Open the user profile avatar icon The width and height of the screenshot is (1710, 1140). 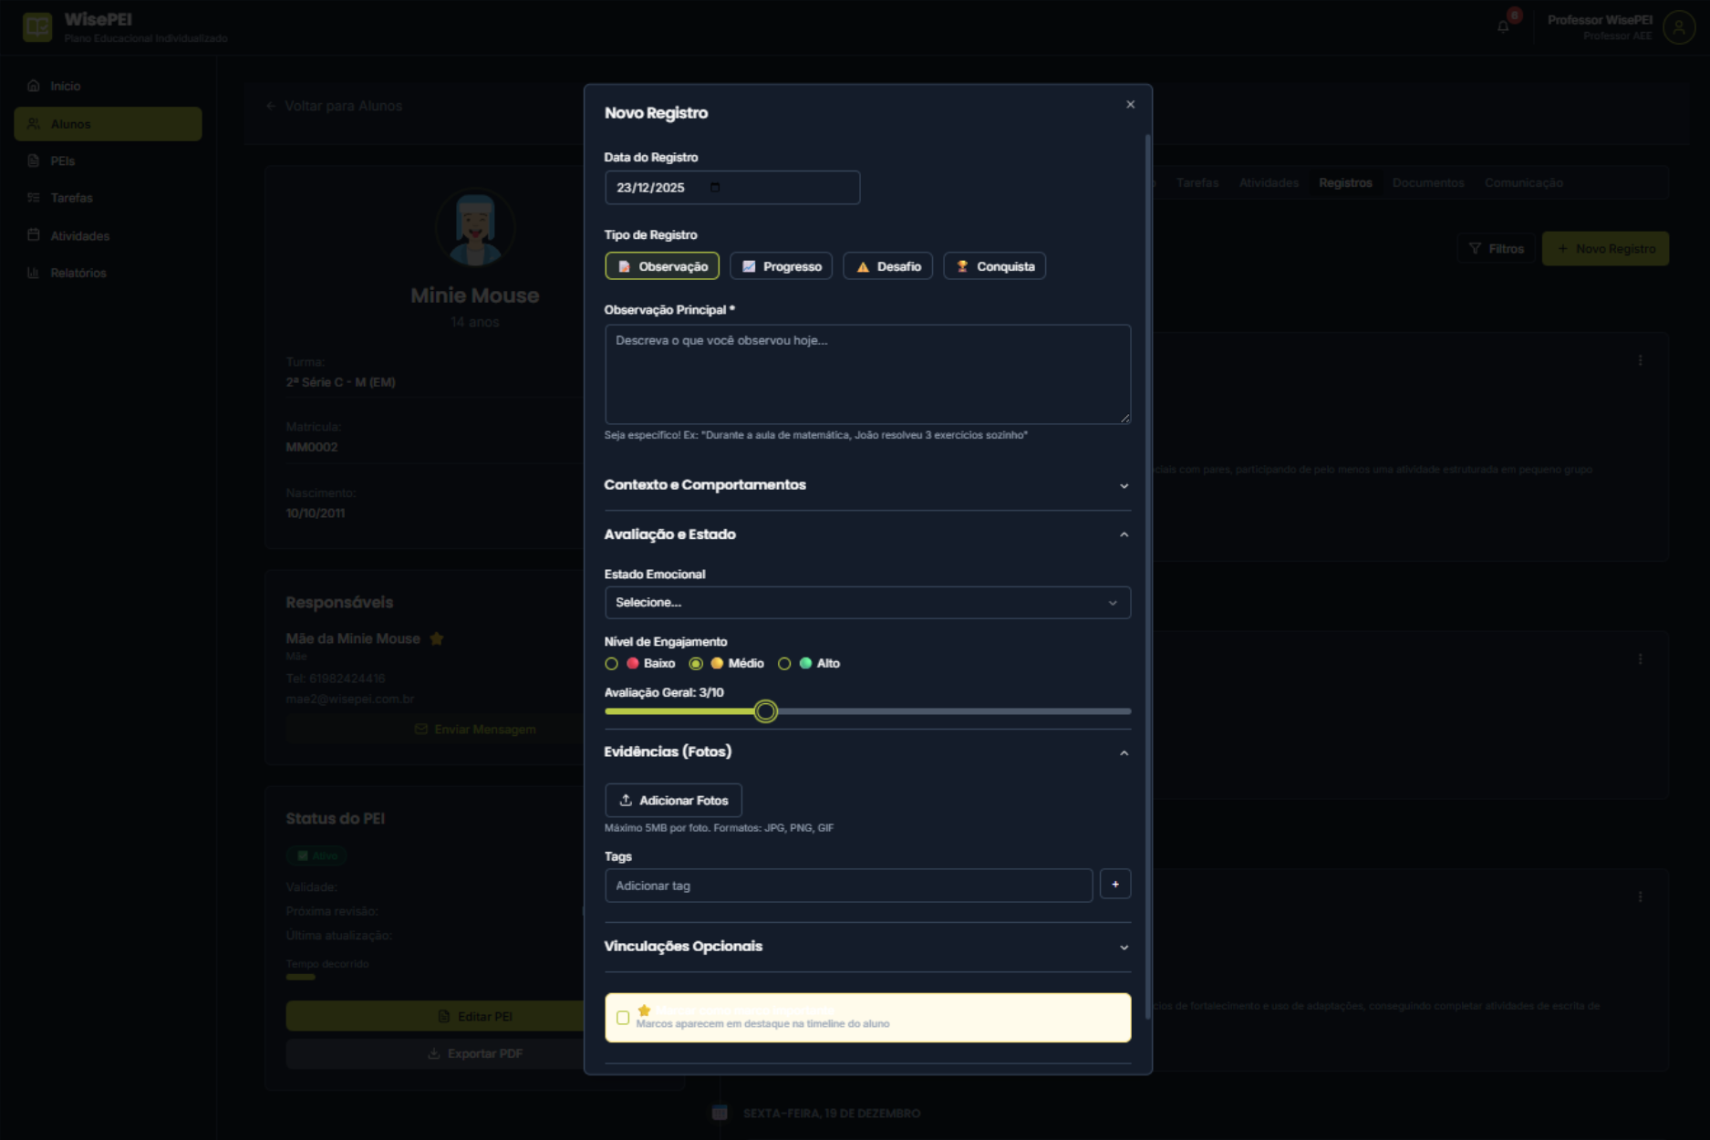point(1678,27)
